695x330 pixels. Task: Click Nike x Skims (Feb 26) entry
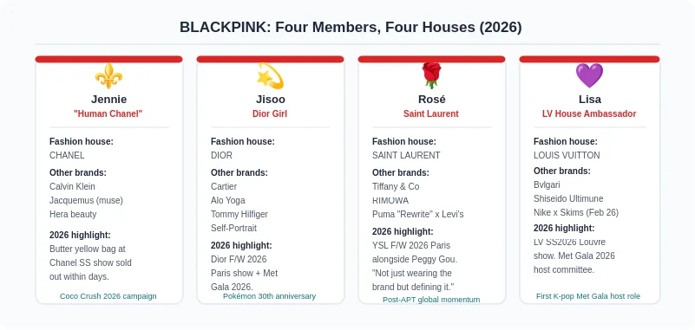click(x=576, y=212)
